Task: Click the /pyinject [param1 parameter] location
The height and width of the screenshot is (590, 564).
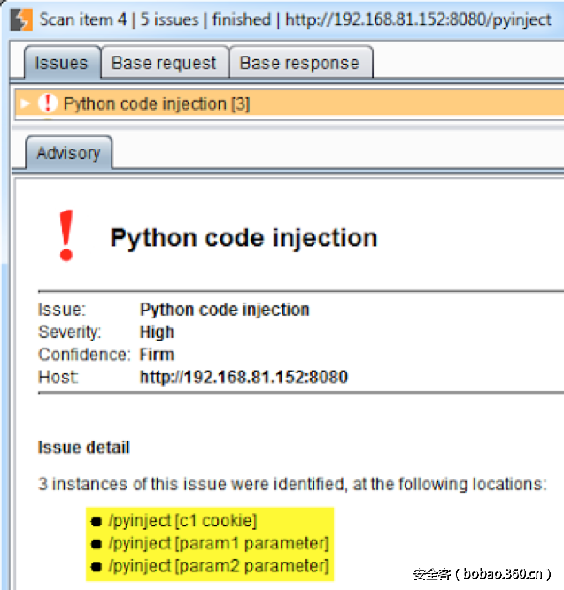Action: (218, 544)
